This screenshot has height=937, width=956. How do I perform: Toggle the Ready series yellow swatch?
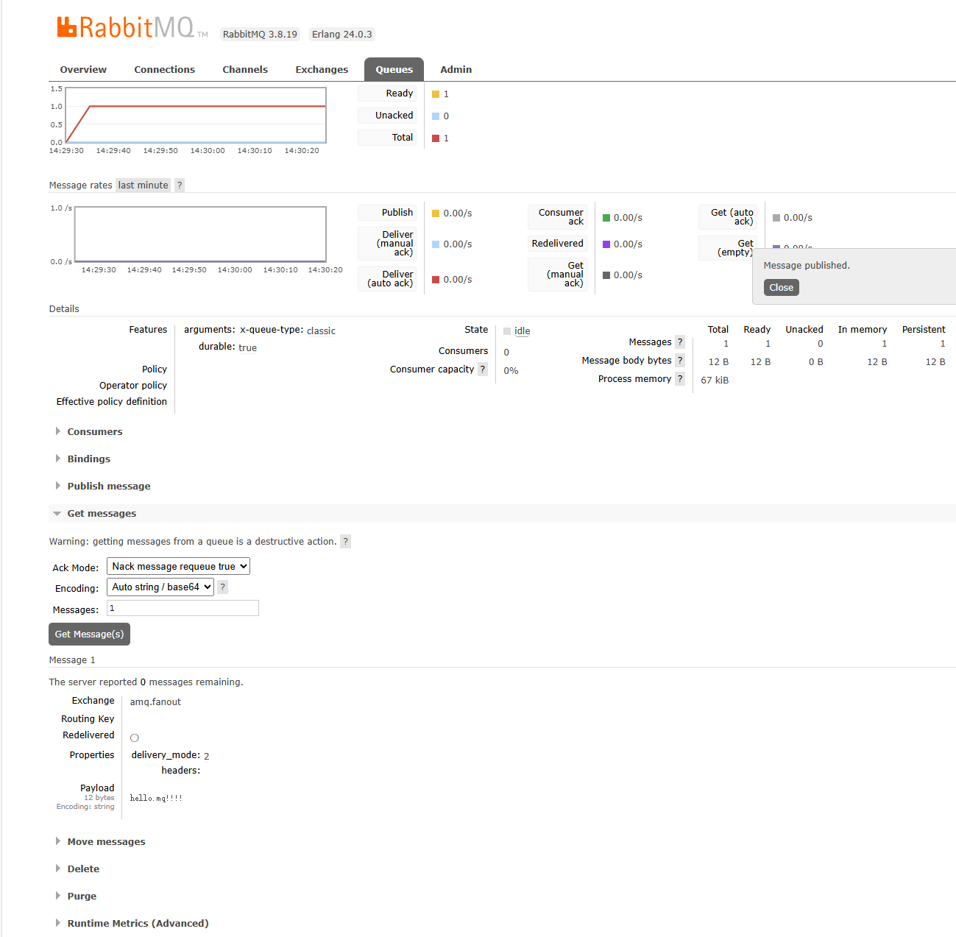[436, 94]
